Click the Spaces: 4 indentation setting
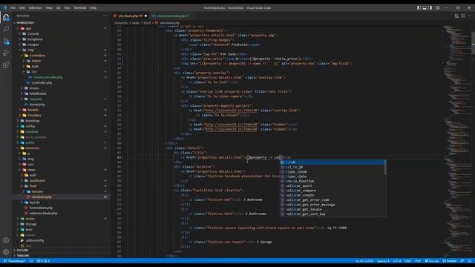This screenshot has width=475, height=267. pyautogui.click(x=383, y=261)
